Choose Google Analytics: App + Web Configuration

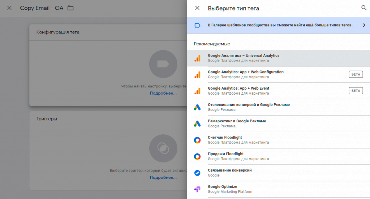[279, 74]
